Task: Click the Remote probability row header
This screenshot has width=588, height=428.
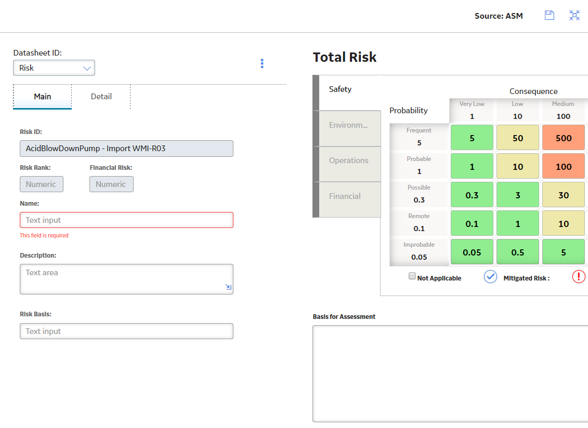Action: coord(419,223)
